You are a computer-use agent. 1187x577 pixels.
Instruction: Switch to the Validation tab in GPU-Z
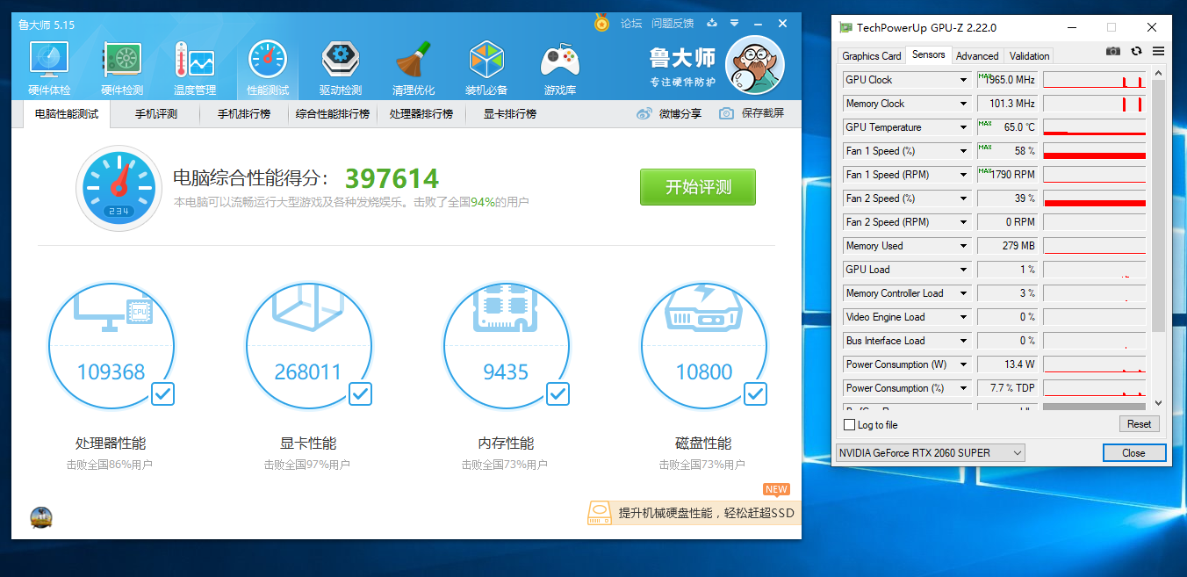tap(1029, 55)
